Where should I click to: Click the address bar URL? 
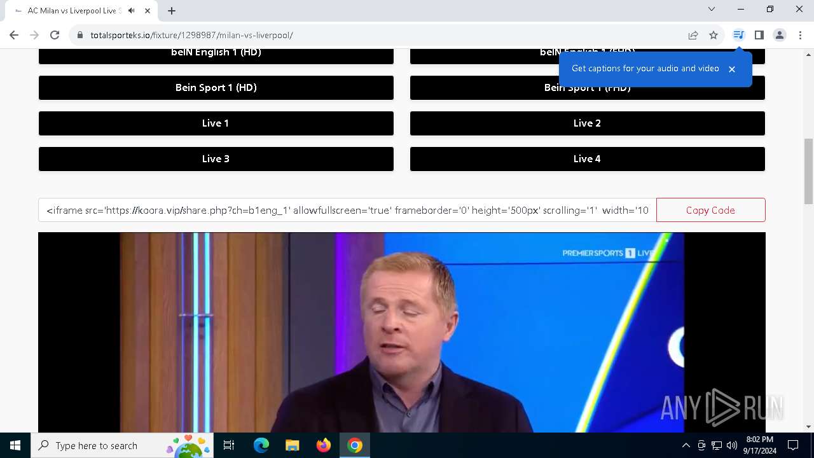[191, 35]
